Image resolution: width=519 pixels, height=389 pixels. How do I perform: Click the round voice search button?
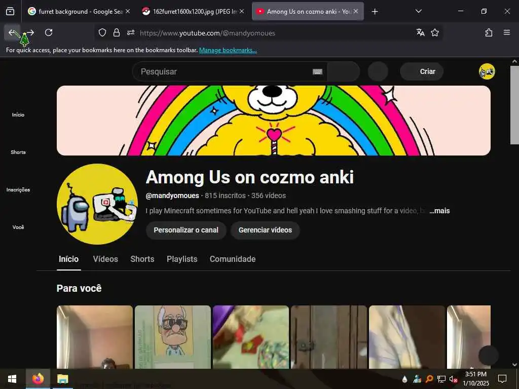tap(378, 71)
